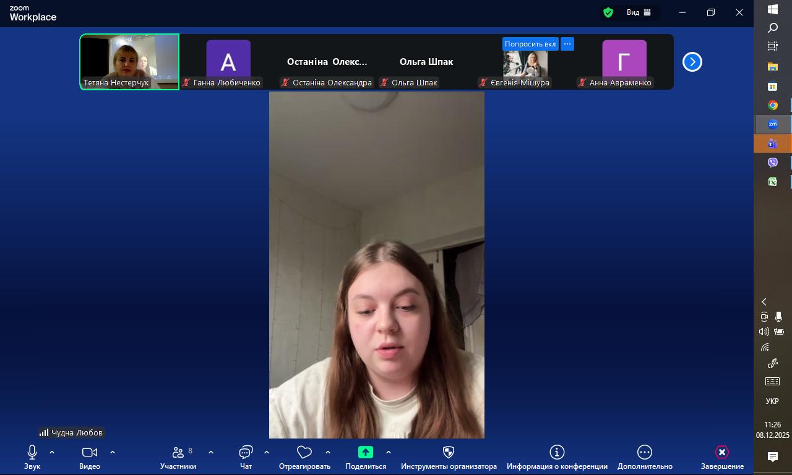This screenshot has width=792, height=475.
Task: Expand the Participants options arrow
Action: (211, 452)
